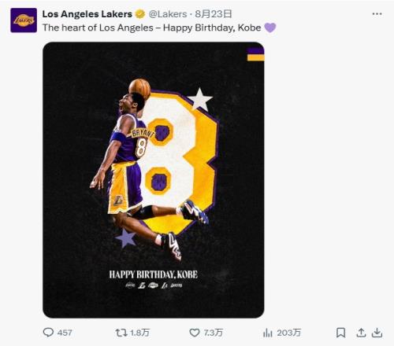Click the 7.3万 likes count
Viewport: 394px width, 346px height.
(214, 333)
